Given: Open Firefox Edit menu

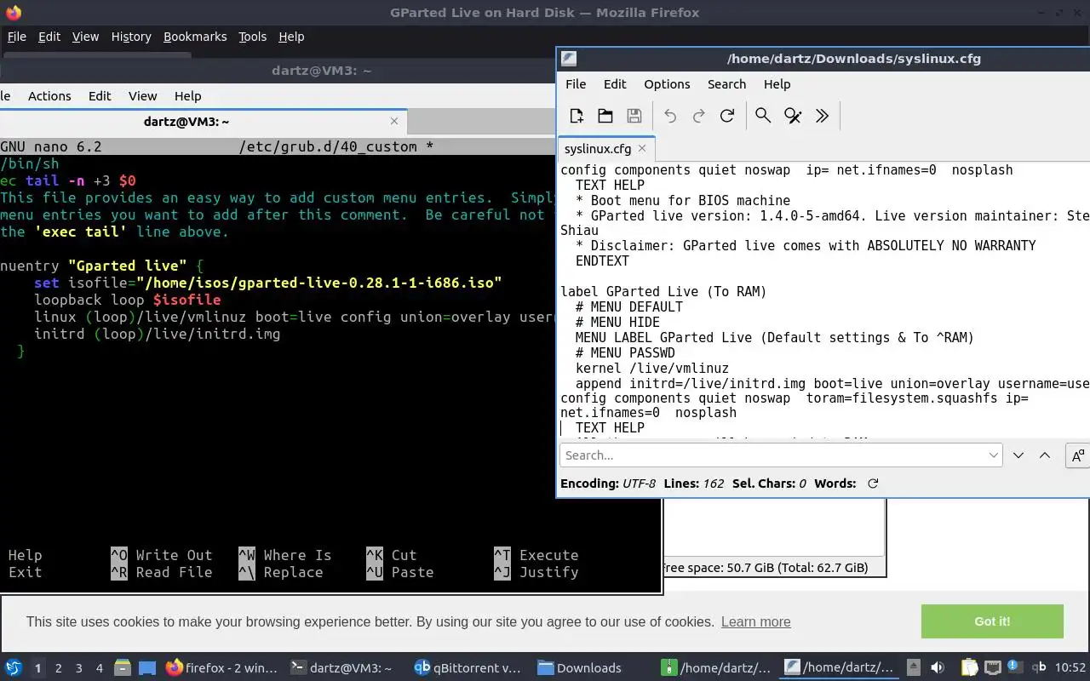Looking at the screenshot, I should 49,37.
